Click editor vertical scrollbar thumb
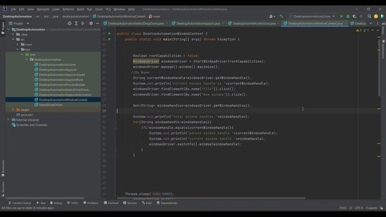The image size is (386, 217). point(379,68)
